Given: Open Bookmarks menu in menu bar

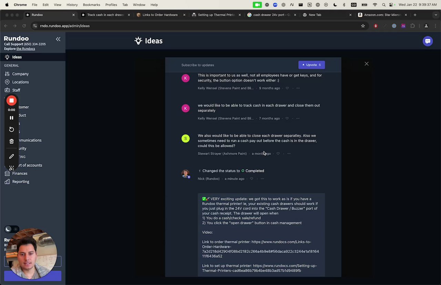Looking at the screenshot, I should [91, 5].
